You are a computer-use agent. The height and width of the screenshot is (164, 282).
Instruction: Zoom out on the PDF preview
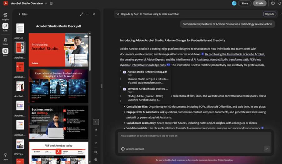(x=96, y=160)
